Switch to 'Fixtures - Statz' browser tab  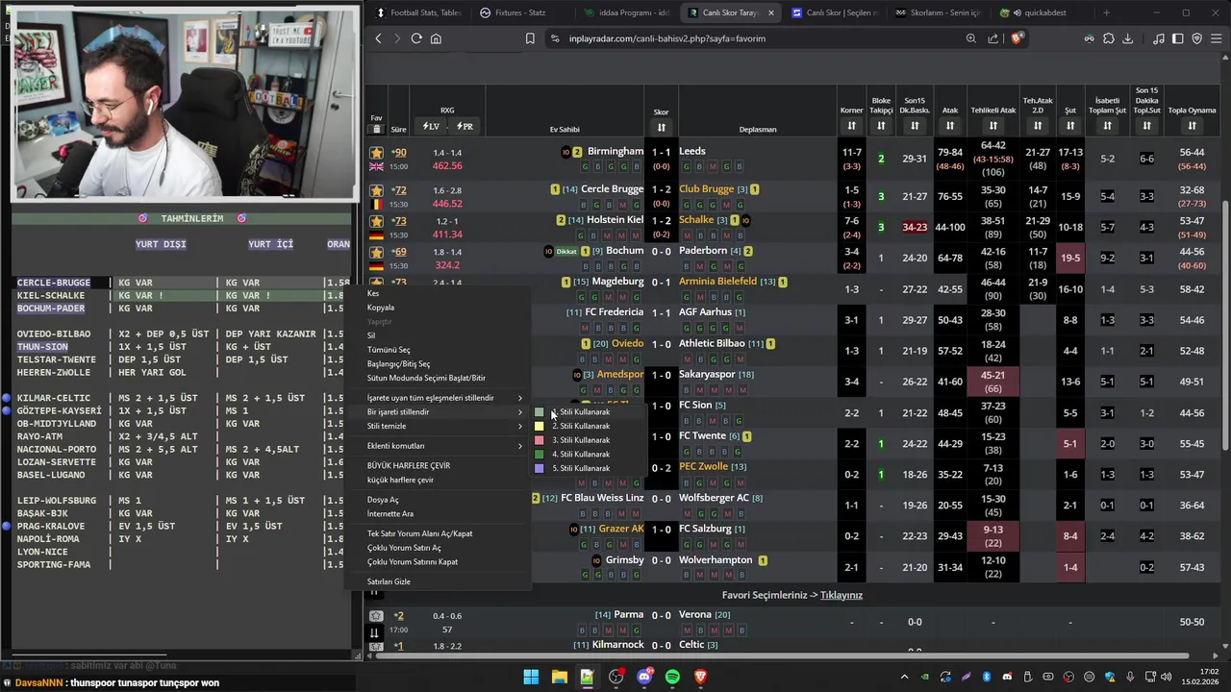point(520,12)
